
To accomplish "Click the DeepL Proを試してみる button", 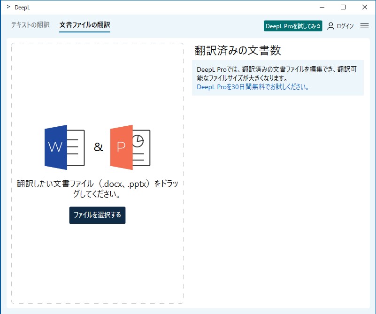I will [293, 26].
